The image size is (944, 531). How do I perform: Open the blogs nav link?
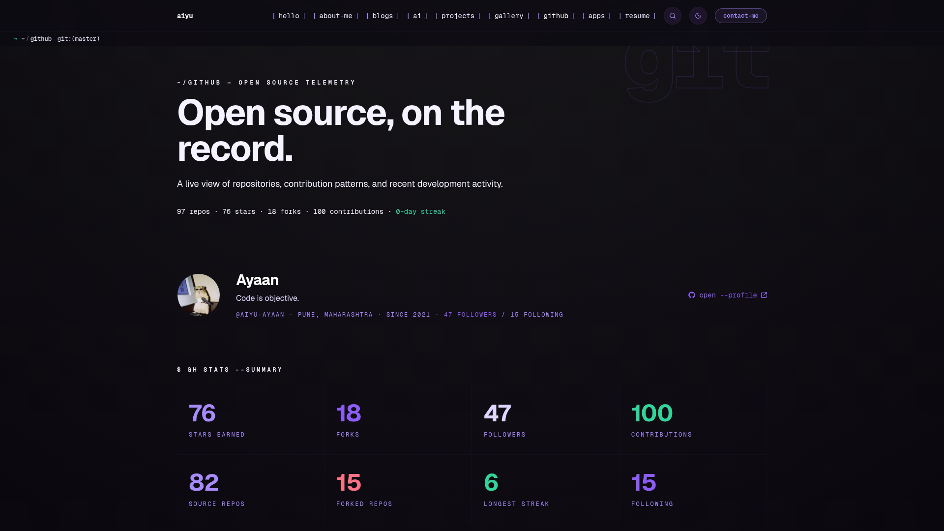point(383,16)
